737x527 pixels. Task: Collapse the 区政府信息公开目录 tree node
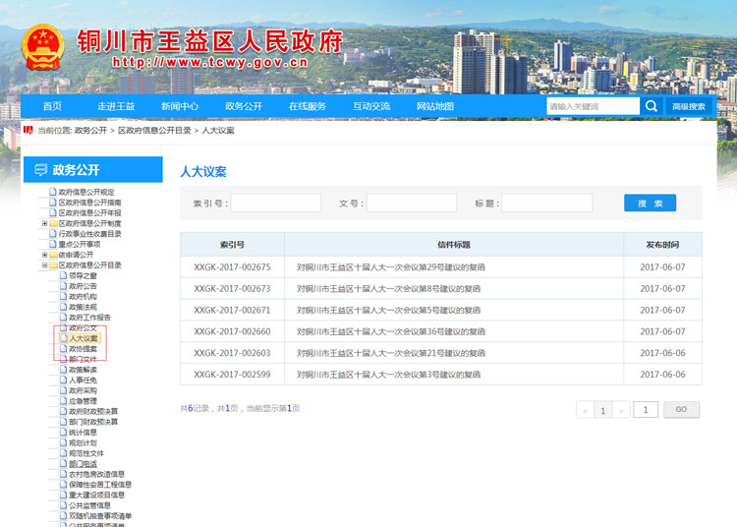(44, 265)
